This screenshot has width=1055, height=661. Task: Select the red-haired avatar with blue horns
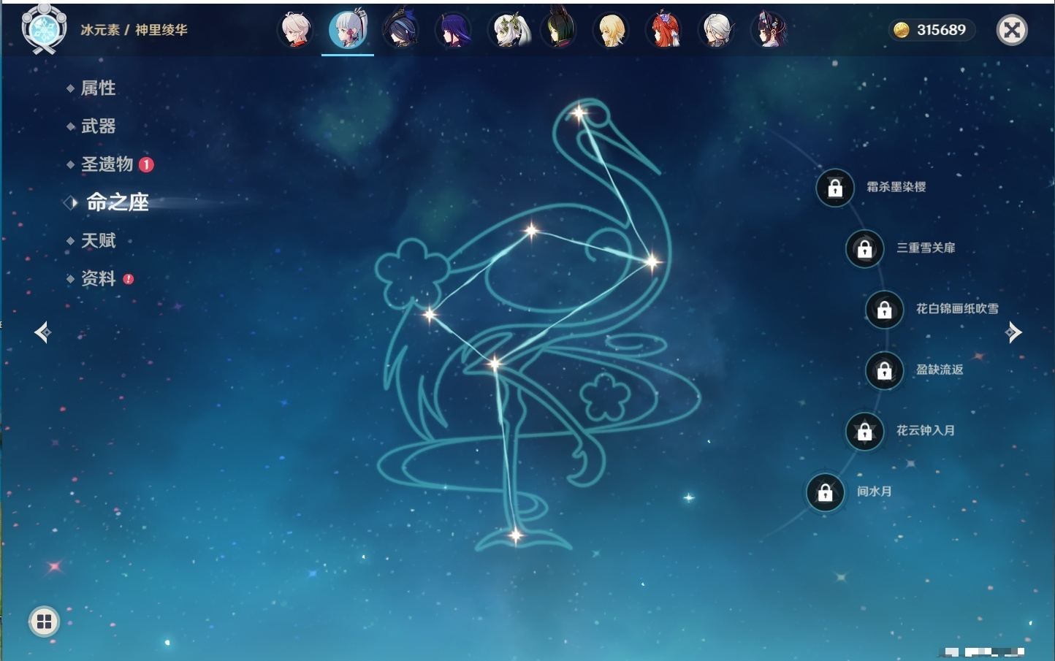pyautogui.click(x=664, y=30)
